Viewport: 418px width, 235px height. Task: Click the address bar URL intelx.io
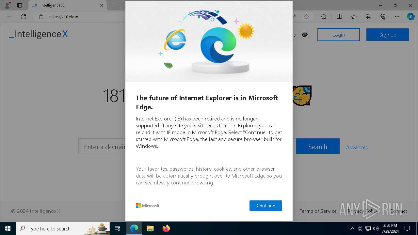tap(63, 17)
